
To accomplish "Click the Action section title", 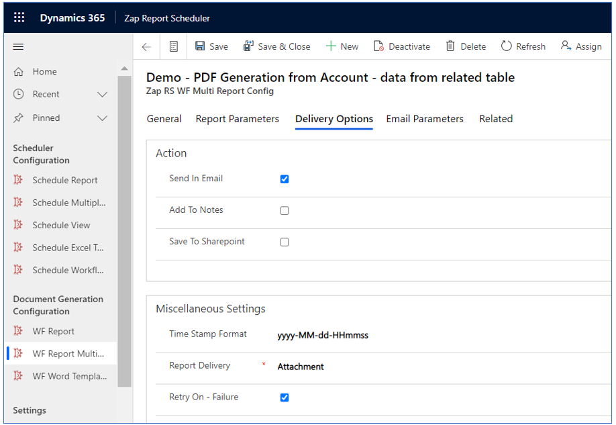I will (171, 153).
